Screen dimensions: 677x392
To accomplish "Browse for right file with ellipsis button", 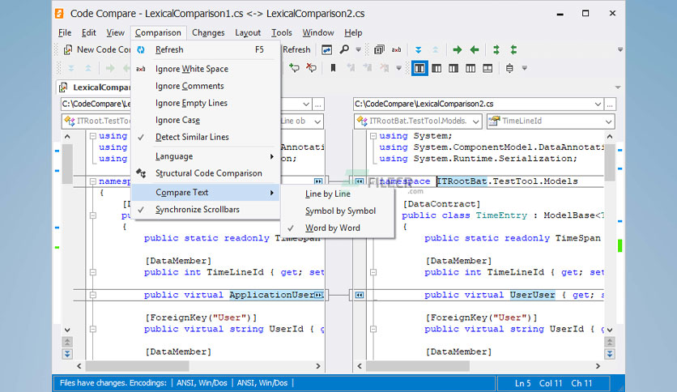I will (x=610, y=104).
